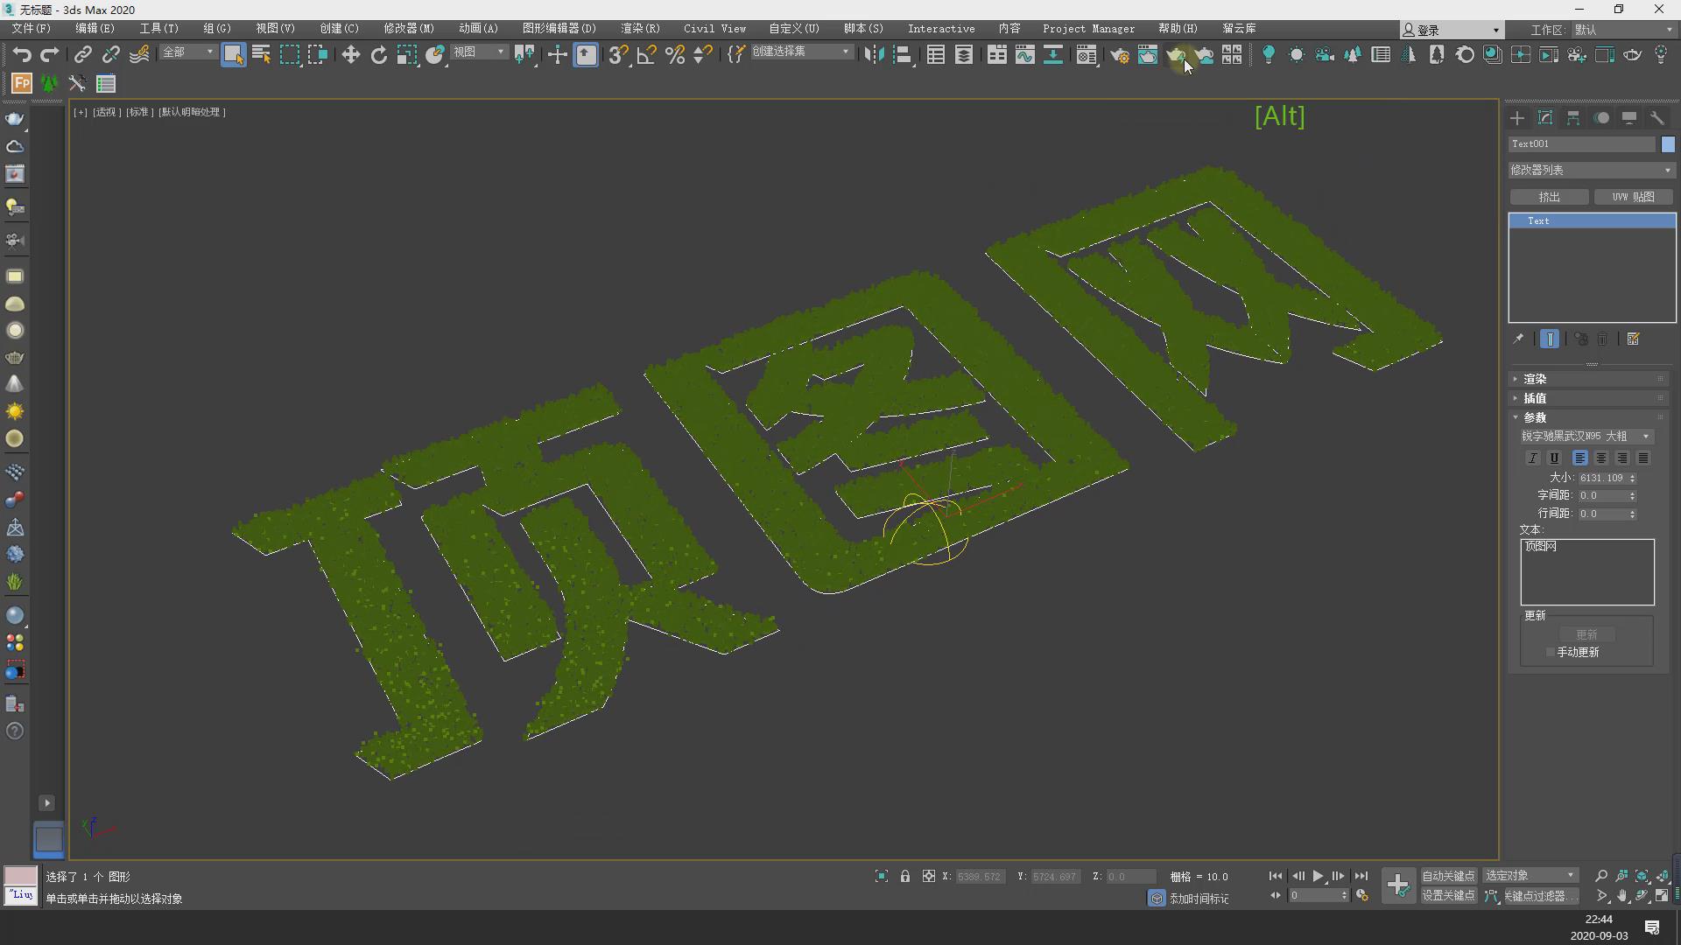The width and height of the screenshot is (1681, 945).
Task: Open the font name dropdown
Action: (x=1586, y=437)
